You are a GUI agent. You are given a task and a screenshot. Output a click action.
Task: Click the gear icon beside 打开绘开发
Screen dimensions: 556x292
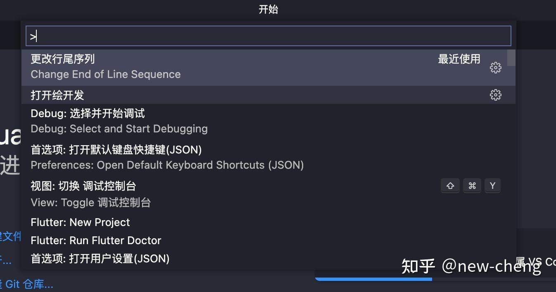pos(495,95)
